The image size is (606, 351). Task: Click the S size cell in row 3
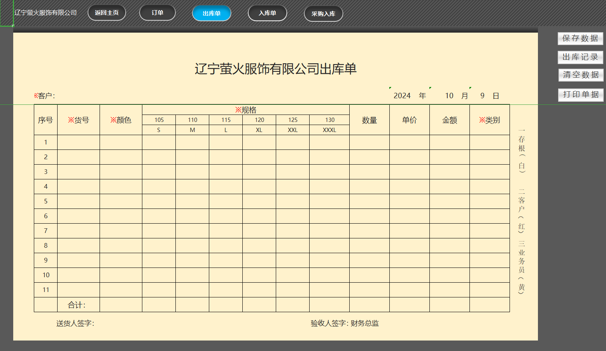pyautogui.click(x=159, y=172)
